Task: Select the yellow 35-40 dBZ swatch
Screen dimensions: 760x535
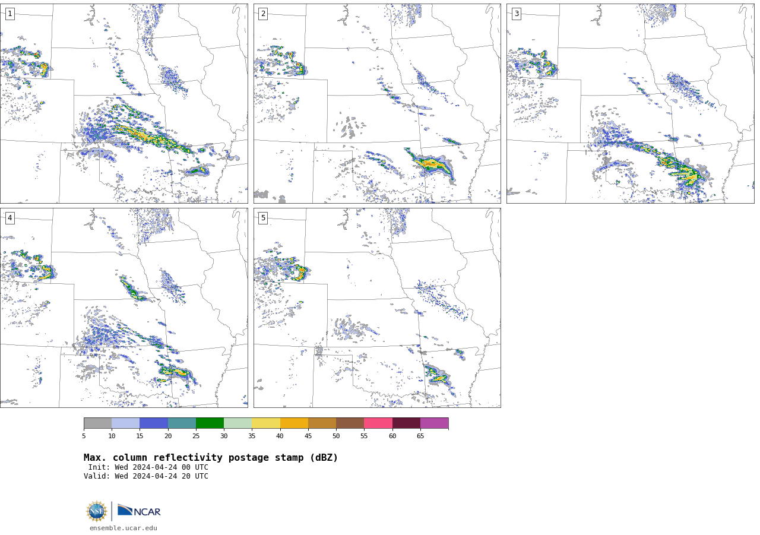Action: [266, 423]
